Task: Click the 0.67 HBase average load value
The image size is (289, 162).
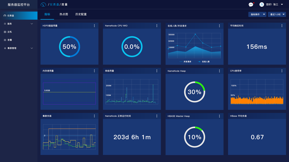Action: (257, 137)
